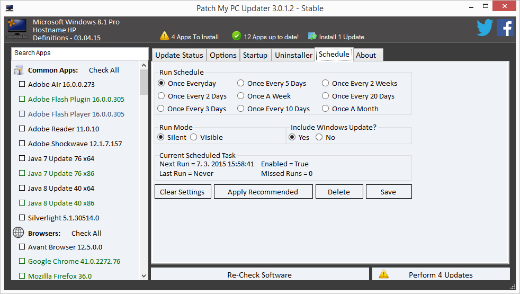Click the Next Run date text

click(207, 164)
